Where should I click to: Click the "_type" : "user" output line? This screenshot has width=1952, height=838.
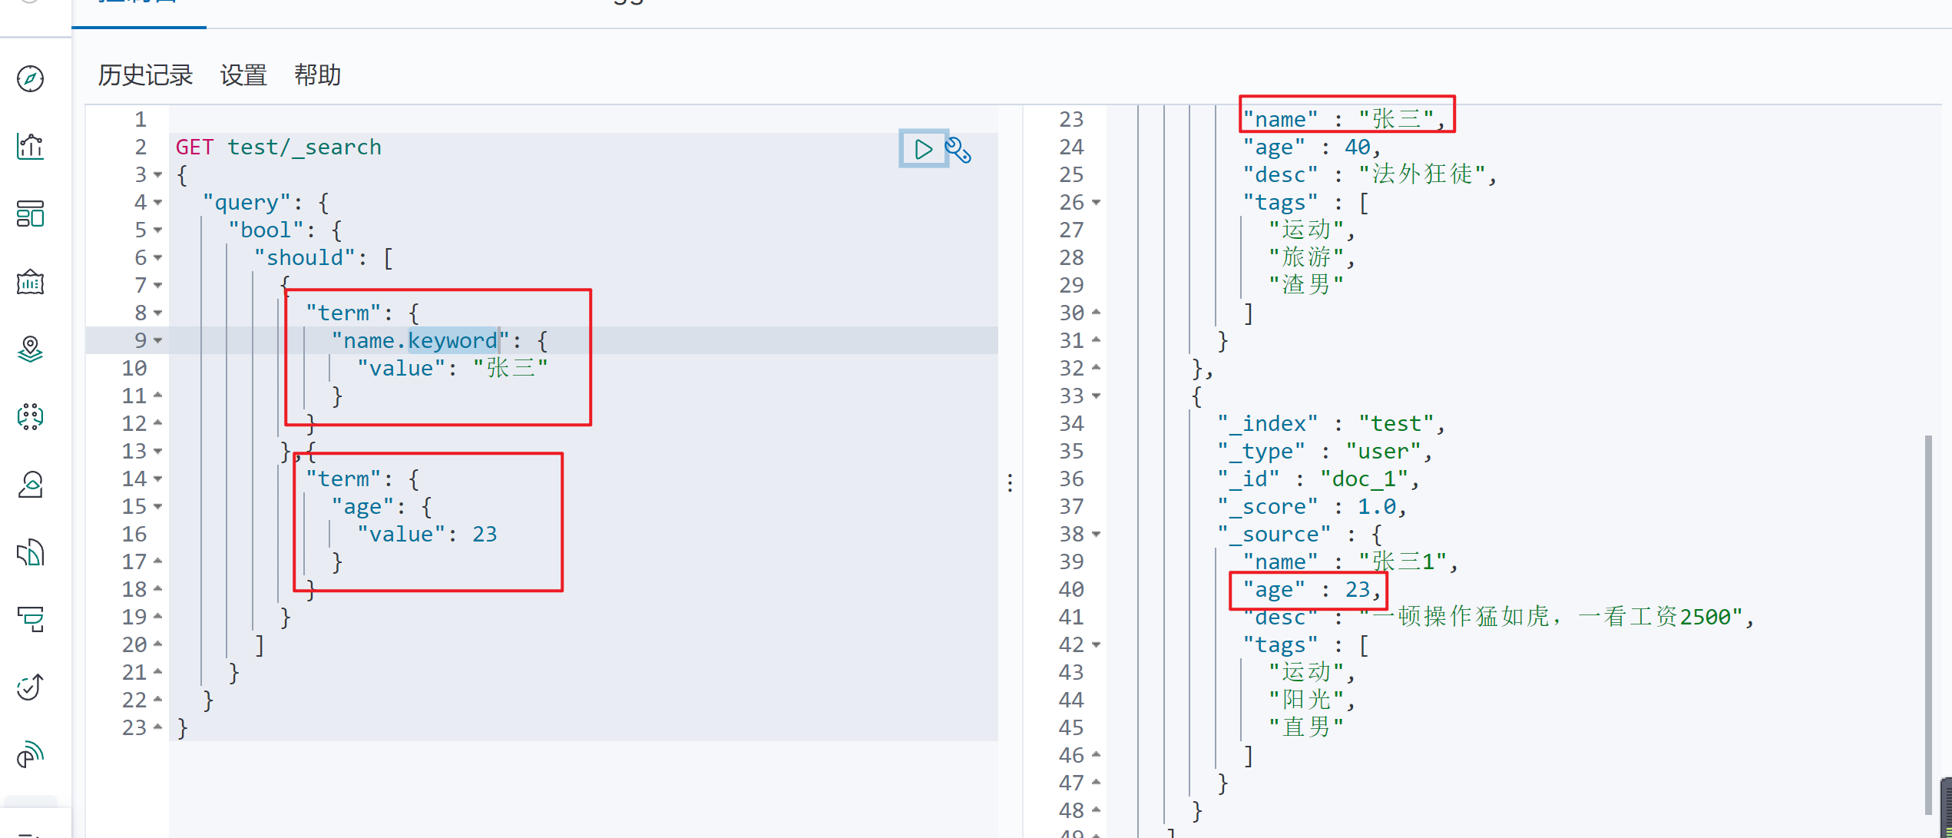coord(1325,451)
